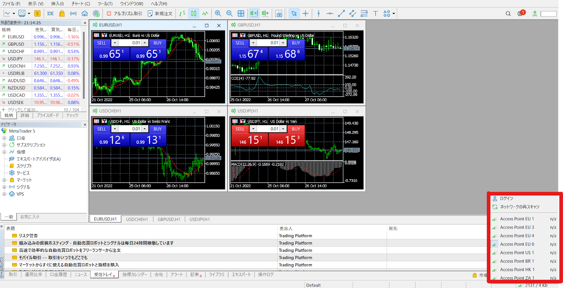Image resolution: width=563 pixels, height=288 pixels.
Task: Draw an equidistant channel object
Action: pos(353,13)
